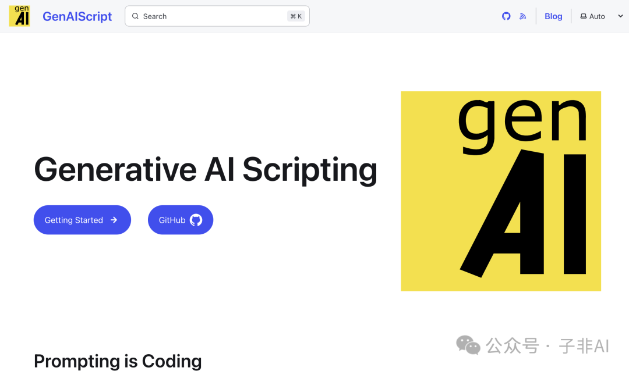The image size is (629, 371).
Task: Open the GenAIScript site title link
Action: (77, 16)
